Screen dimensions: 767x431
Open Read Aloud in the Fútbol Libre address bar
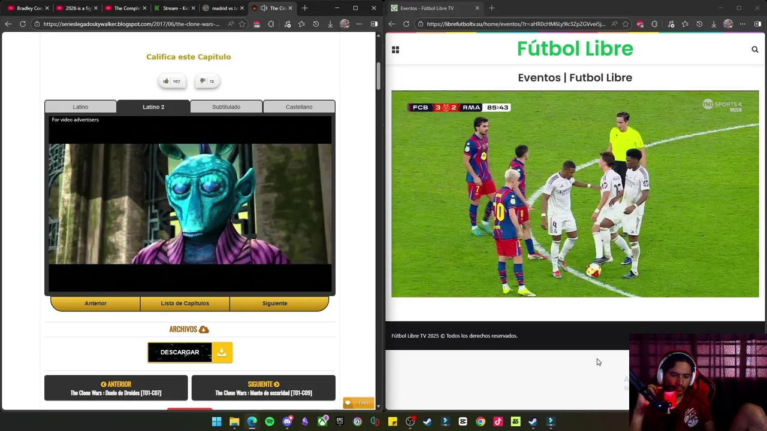click(614, 24)
